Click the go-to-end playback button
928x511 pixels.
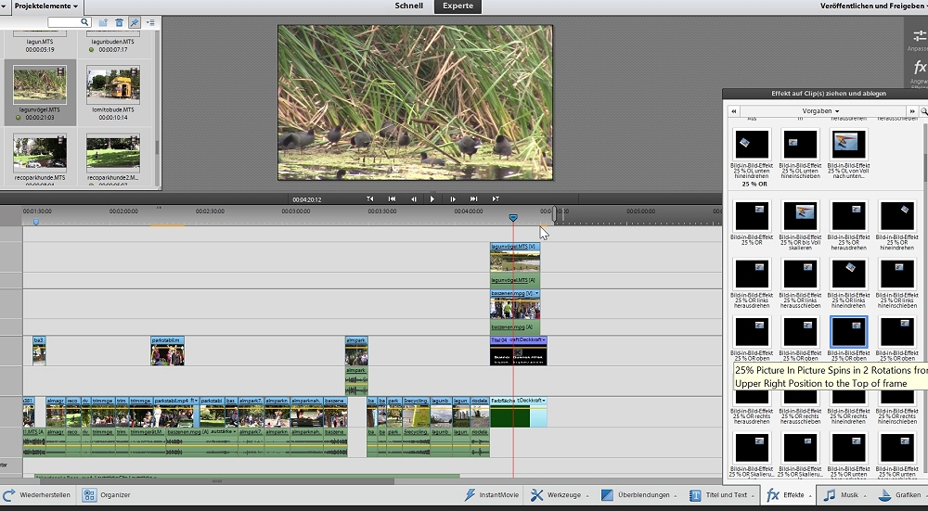pyautogui.click(x=473, y=198)
